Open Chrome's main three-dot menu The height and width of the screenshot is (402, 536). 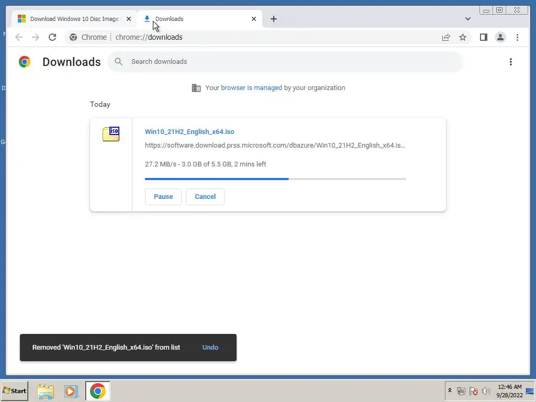(517, 37)
